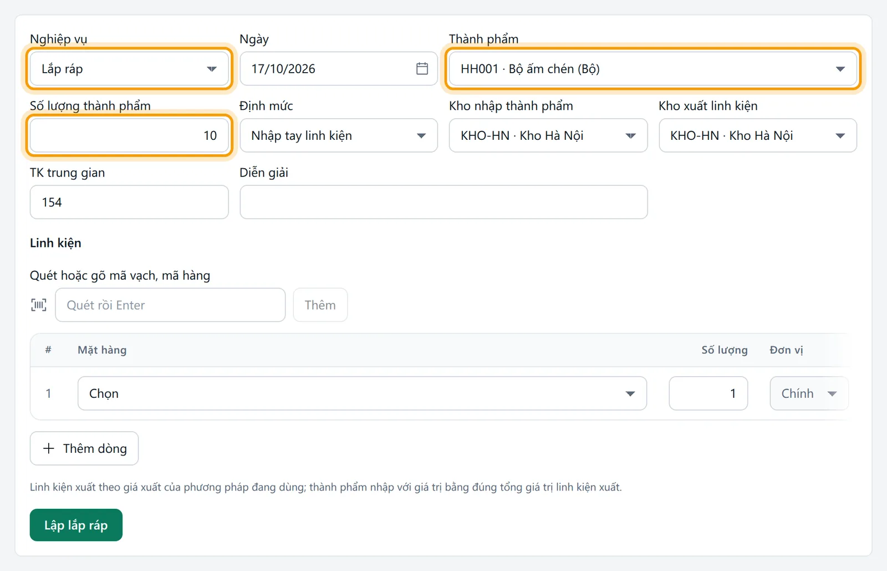Click the Số lượng field in row 1
The width and height of the screenshot is (887, 571).
708,393
